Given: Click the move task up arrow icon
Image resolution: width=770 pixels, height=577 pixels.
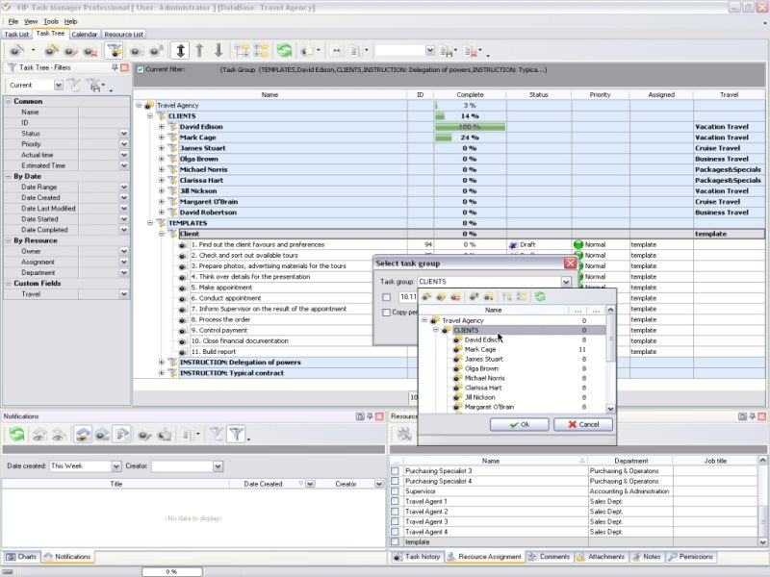Looking at the screenshot, I should click(199, 51).
